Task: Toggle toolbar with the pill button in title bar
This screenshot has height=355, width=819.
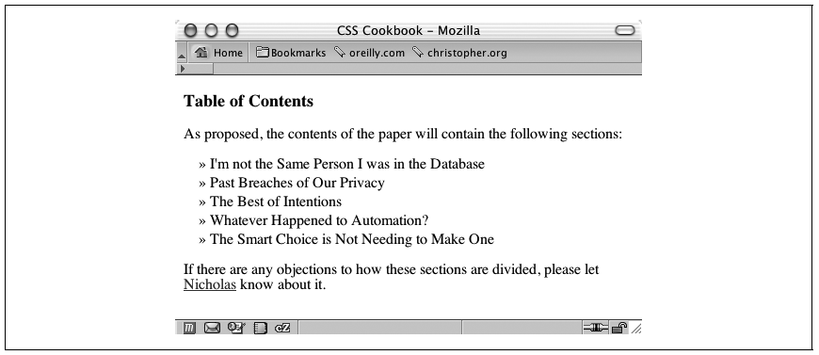Action: [x=625, y=30]
